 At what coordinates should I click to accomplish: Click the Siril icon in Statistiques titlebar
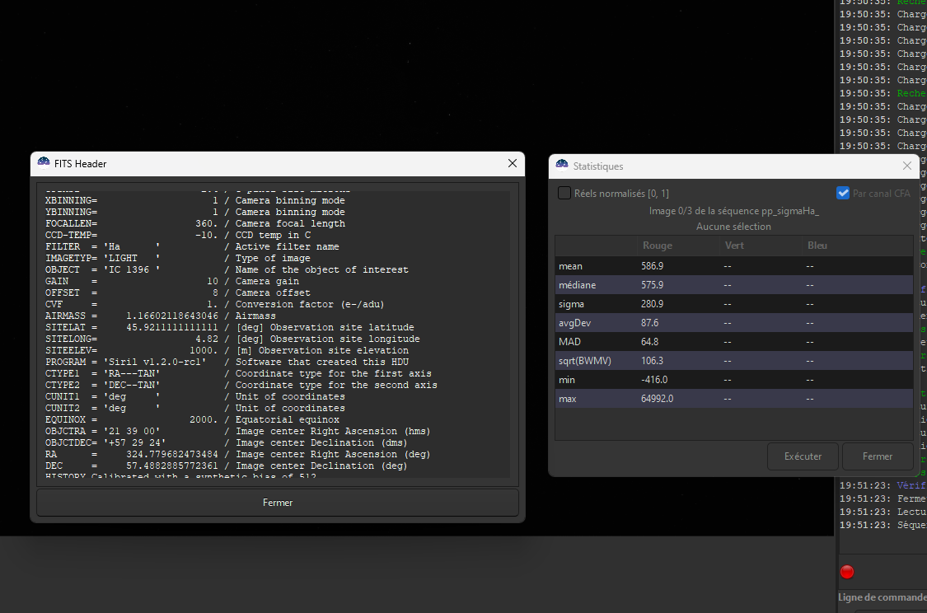[562, 166]
